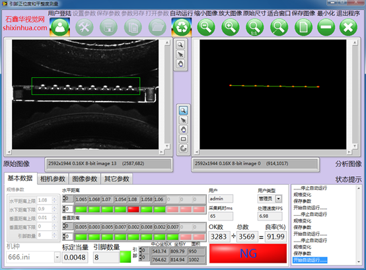Select the pan hand tool in upper palette
This screenshot has height=270, width=366.
coord(180,63)
